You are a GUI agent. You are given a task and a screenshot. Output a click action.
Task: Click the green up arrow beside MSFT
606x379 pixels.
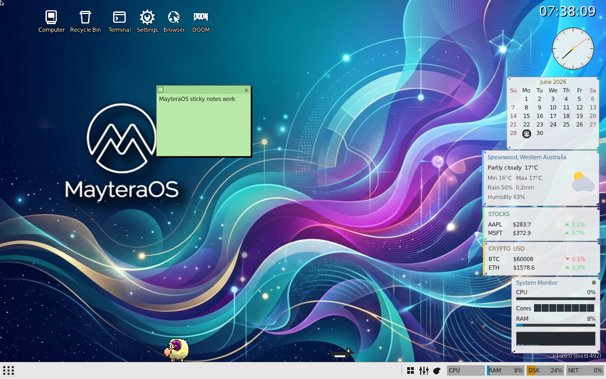coord(567,233)
